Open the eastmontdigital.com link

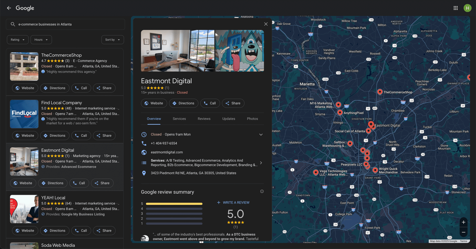click(167, 152)
